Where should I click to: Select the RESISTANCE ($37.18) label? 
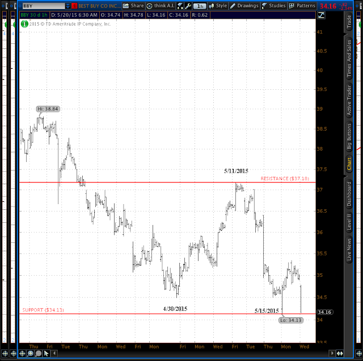tap(285, 179)
